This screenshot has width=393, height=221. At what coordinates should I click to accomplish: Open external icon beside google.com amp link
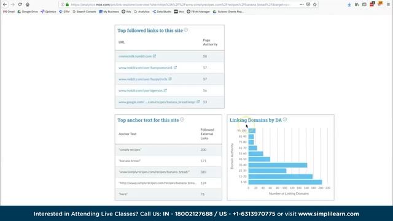pyautogui.click(x=198, y=102)
